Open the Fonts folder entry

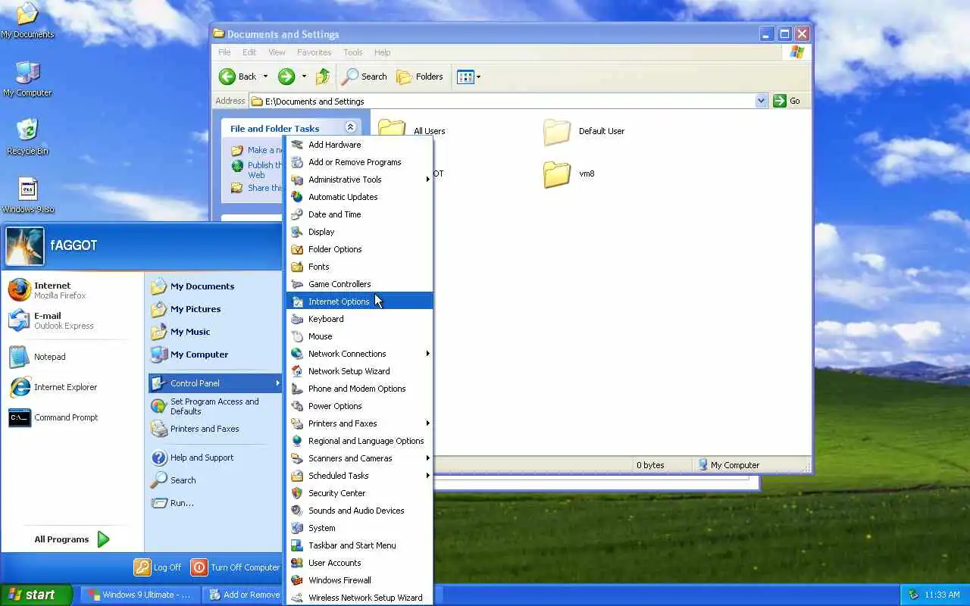pyautogui.click(x=360, y=267)
